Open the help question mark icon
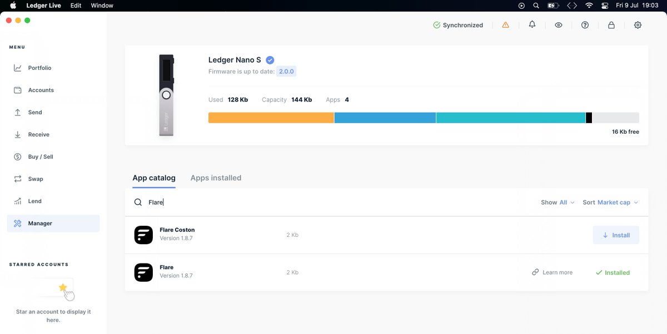This screenshot has width=667, height=334. [585, 25]
